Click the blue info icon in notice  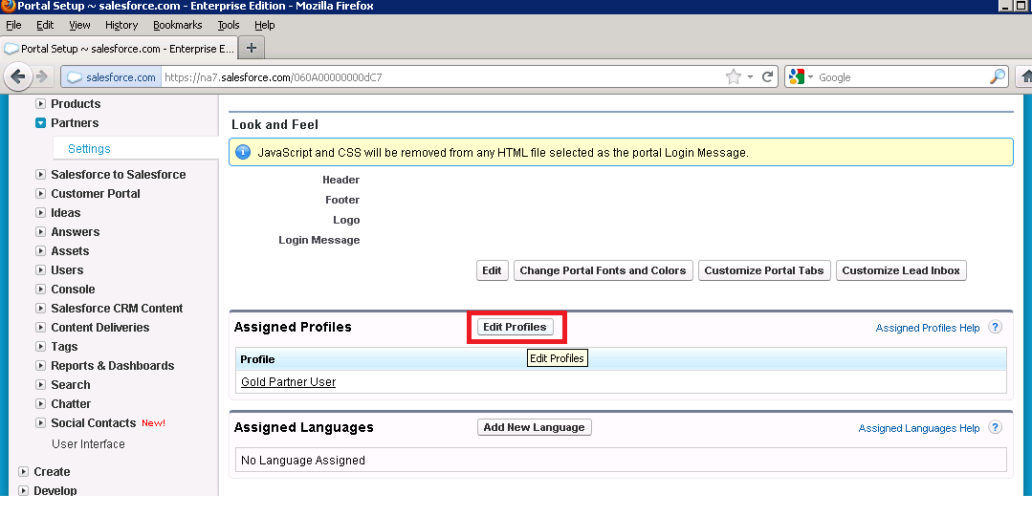[x=243, y=152]
